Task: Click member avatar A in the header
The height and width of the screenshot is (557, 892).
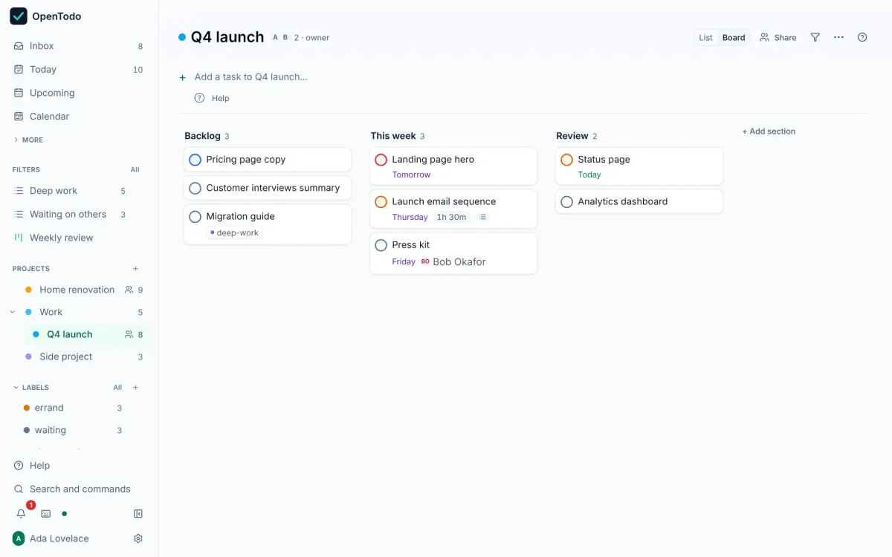Action: click(275, 37)
